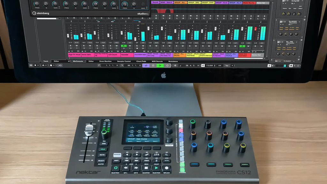
Task: Click the Master Bus Au. header above the mixer
Action: (249, 3)
